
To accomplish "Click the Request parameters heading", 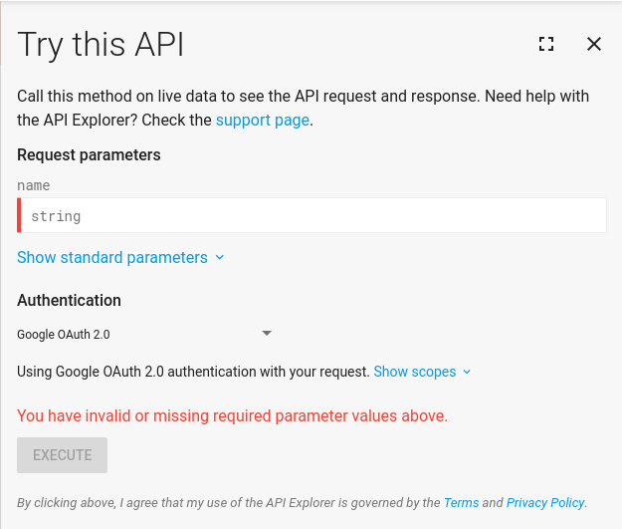I will coord(89,154).
